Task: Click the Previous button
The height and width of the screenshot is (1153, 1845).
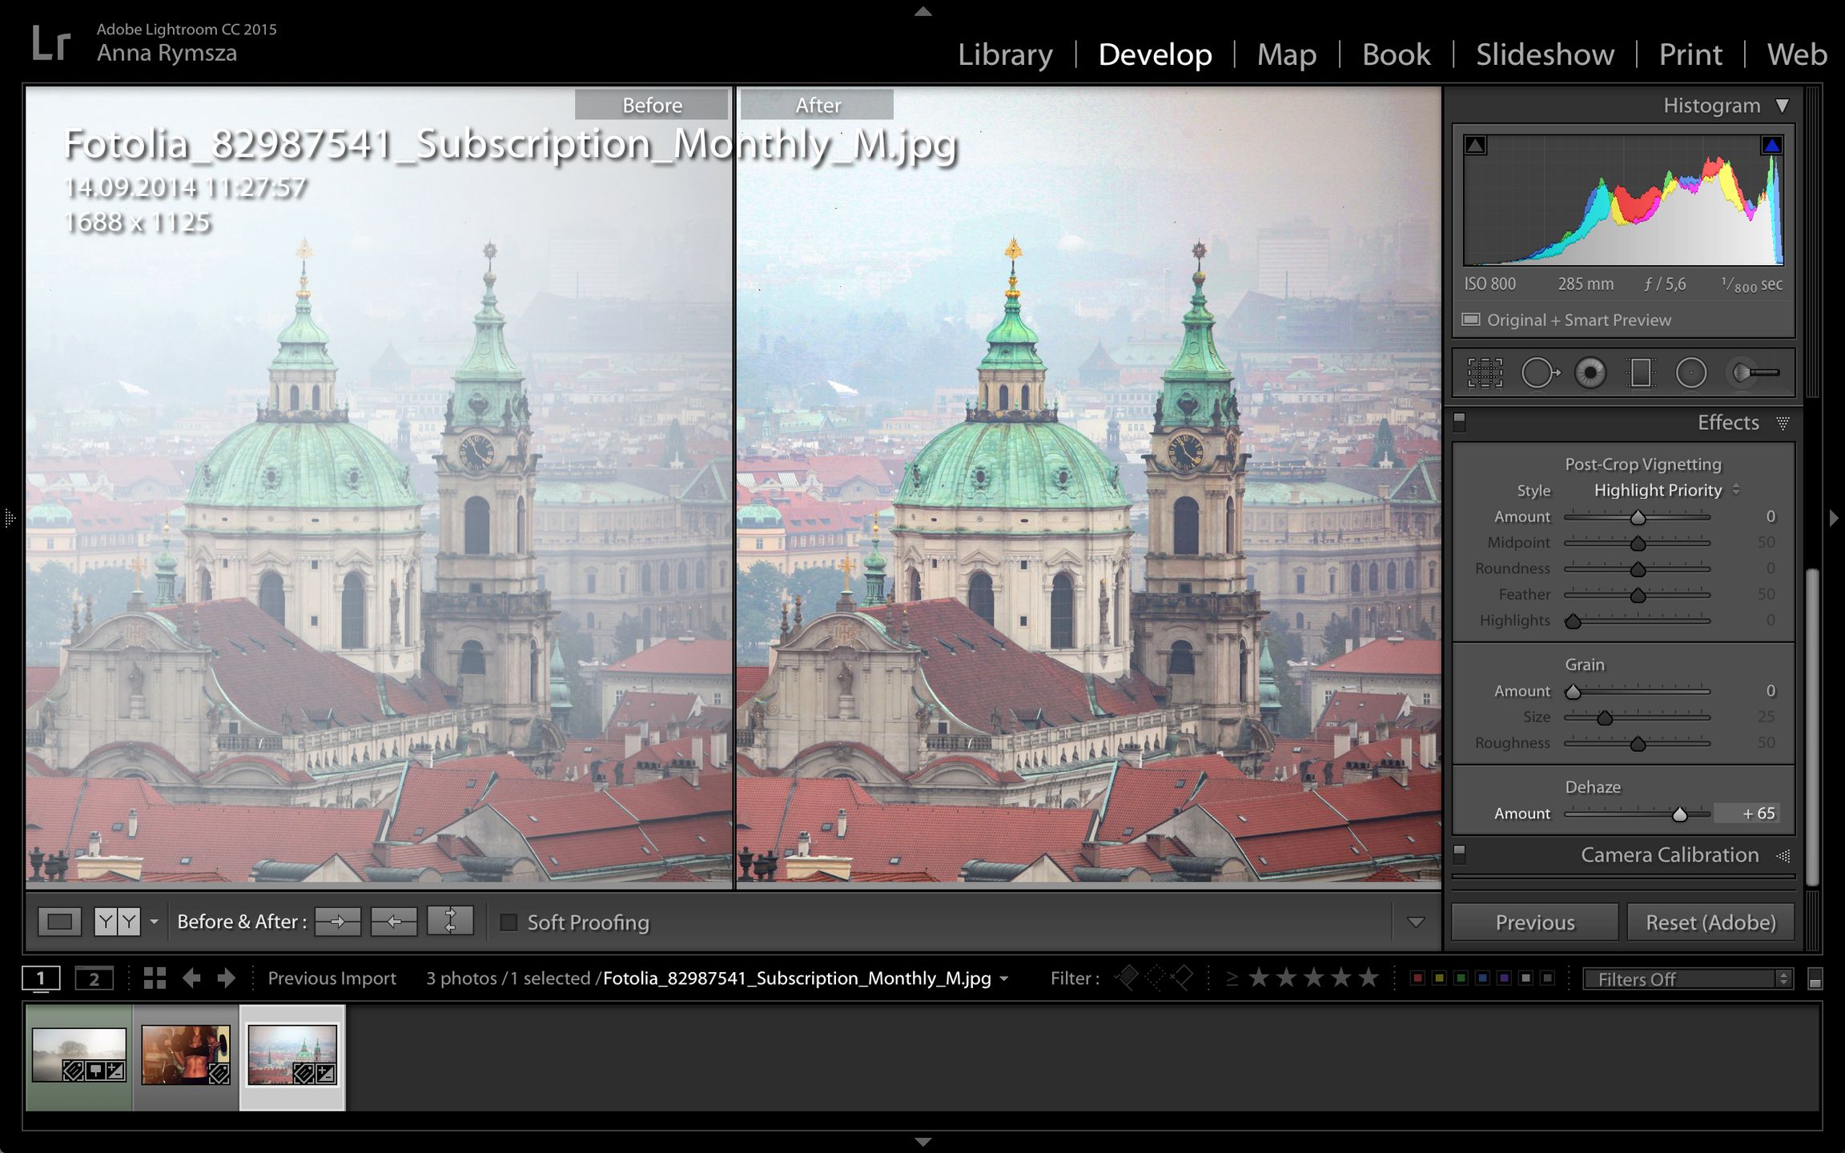Action: tap(1534, 922)
